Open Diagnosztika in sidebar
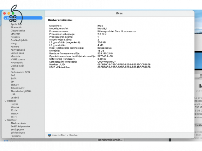This screenshot has width=202, height=151. 18,31
